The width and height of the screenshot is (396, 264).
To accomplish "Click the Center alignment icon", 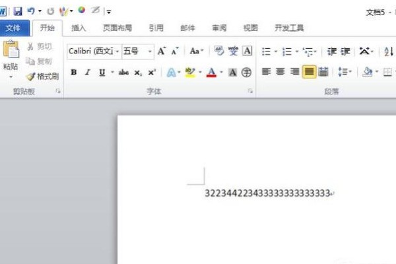I will point(280,72).
